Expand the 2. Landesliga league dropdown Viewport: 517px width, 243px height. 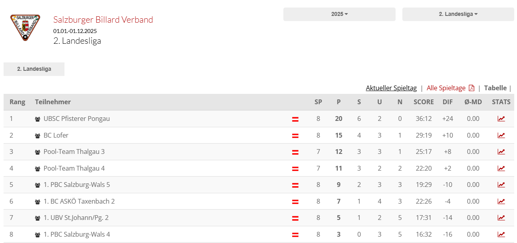[458, 14]
